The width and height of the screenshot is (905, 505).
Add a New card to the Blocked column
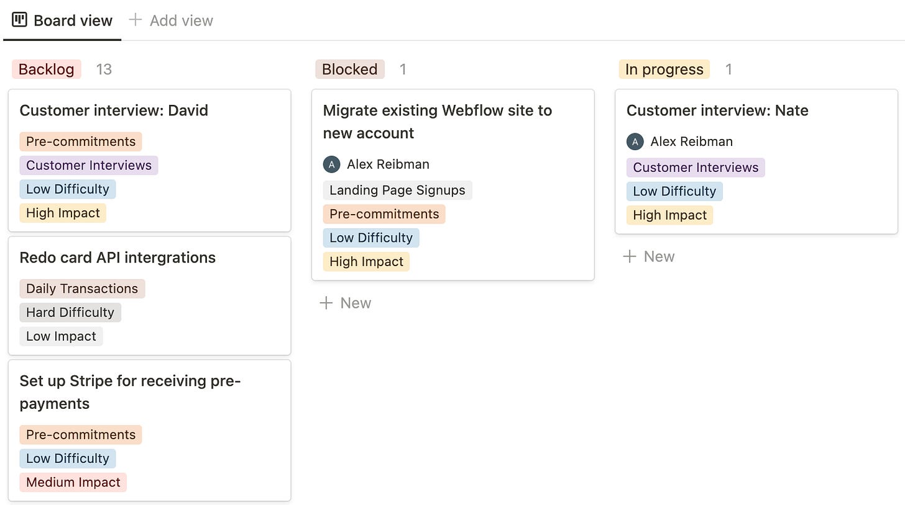355,303
